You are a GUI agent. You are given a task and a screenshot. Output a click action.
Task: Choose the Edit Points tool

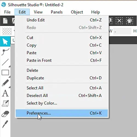(5, 52)
